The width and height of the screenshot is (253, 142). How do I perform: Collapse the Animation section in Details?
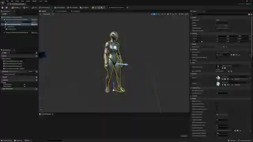(x=191, y=49)
